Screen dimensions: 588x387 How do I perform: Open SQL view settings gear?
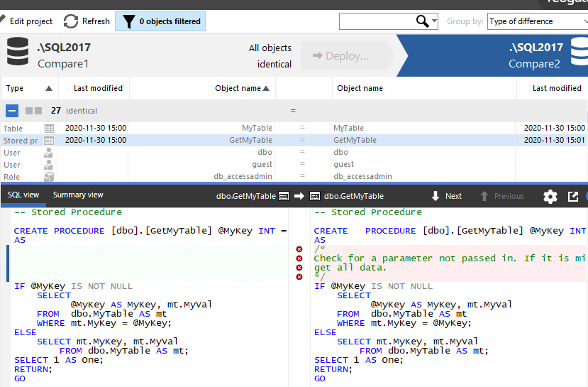pos(550,197)
